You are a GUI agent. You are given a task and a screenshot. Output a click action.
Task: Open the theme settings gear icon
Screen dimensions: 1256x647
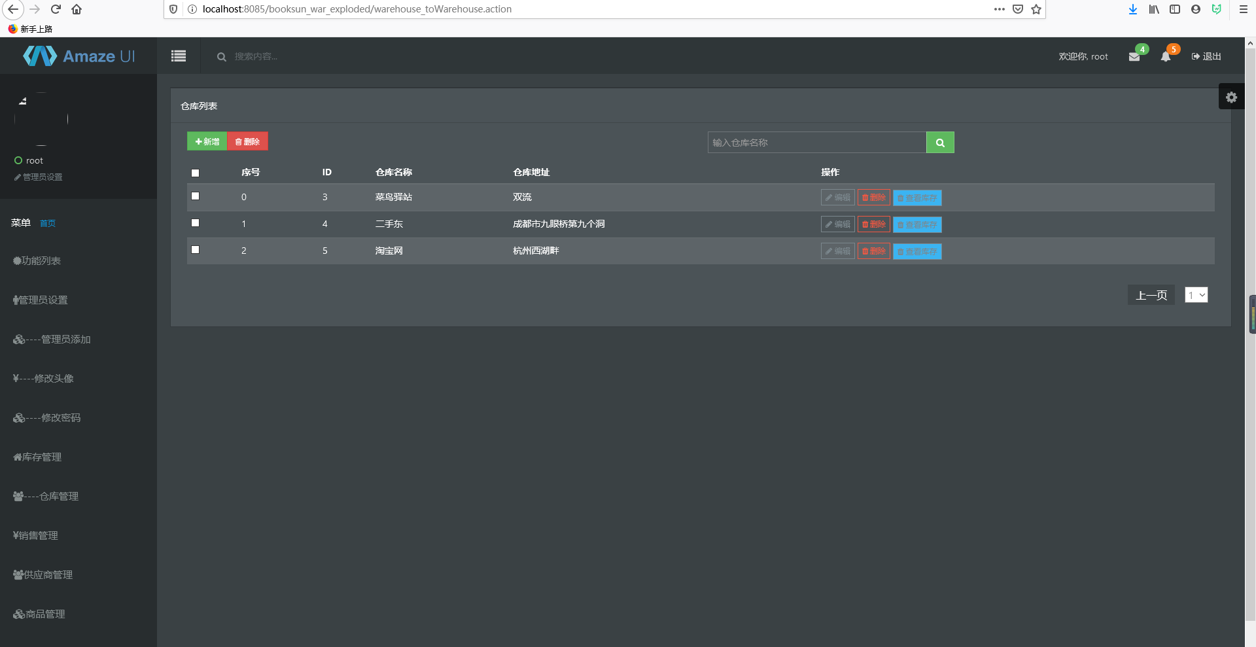(x=1231, y=97)
